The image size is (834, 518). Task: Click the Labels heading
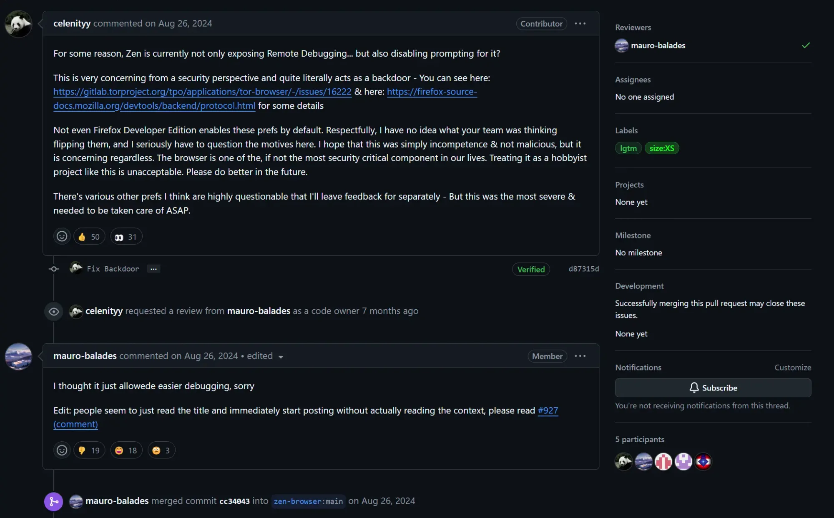(x=626, y=130)
